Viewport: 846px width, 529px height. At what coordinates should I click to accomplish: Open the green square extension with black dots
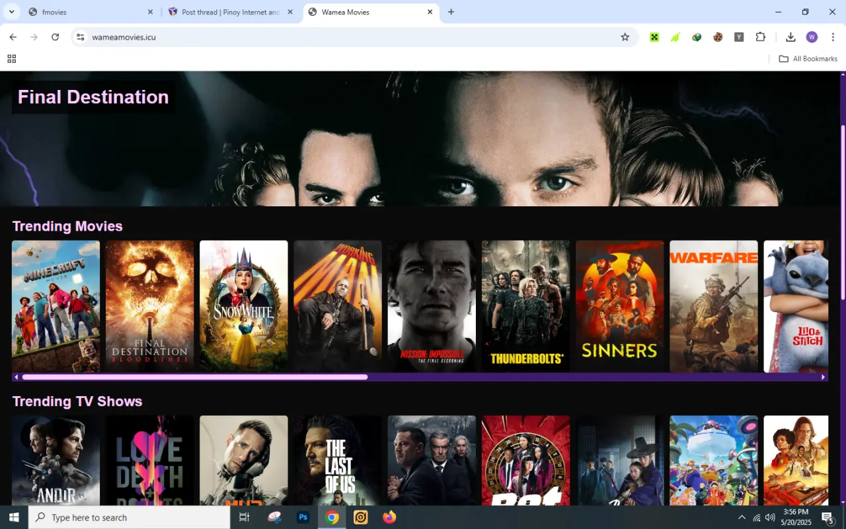click(654, 37)
